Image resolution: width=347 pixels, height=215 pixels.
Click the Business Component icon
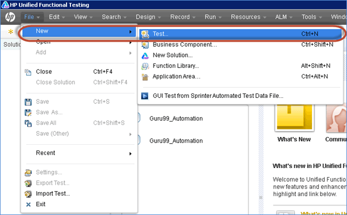coord(145,45)
